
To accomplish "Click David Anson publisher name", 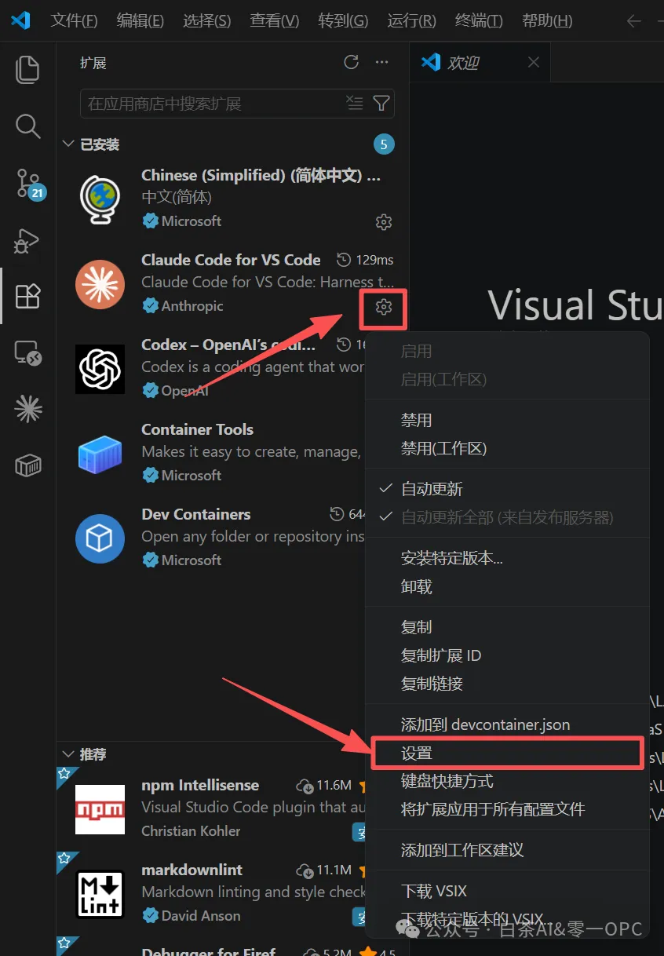I will coord(201,915).
